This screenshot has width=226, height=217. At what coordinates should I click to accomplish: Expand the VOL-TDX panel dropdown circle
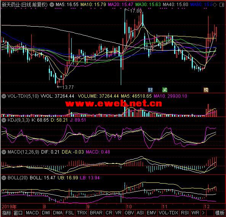coord(4,96)
